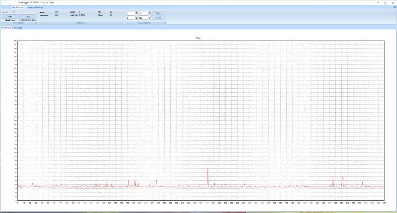Stop the ping logging
397x213 pixels.
click(27, 16)
